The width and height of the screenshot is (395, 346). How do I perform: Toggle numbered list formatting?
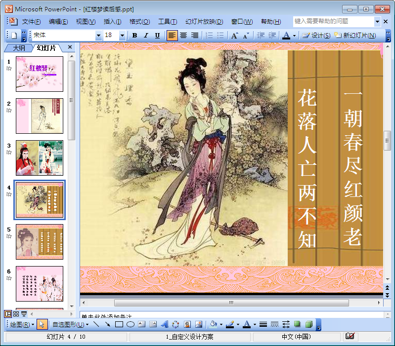(x=209, y=36)
